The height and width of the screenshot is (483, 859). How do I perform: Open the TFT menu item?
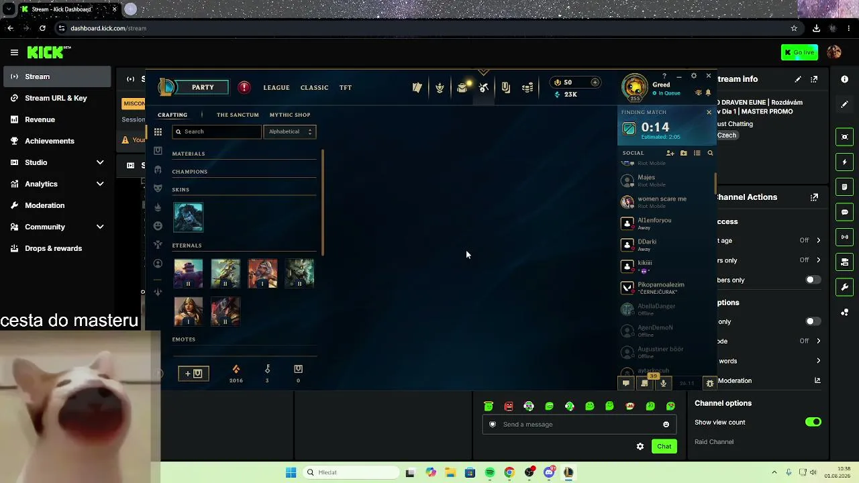[346, 88]
